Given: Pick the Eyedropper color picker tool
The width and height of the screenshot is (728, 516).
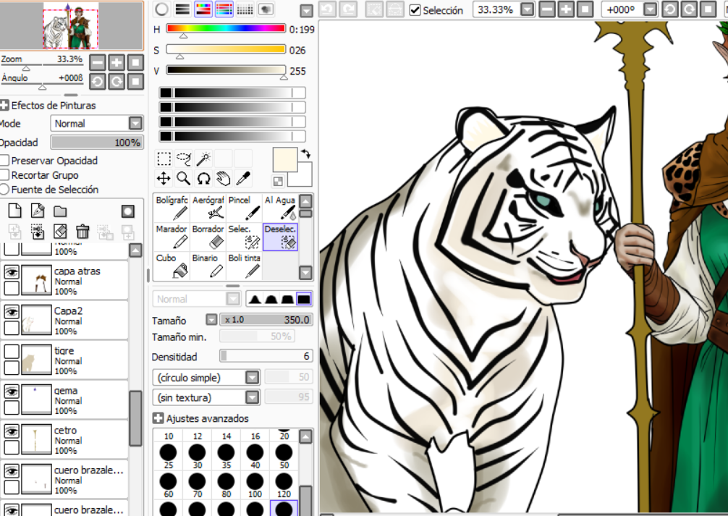Looking at the screenshot, I should point(244,178).
